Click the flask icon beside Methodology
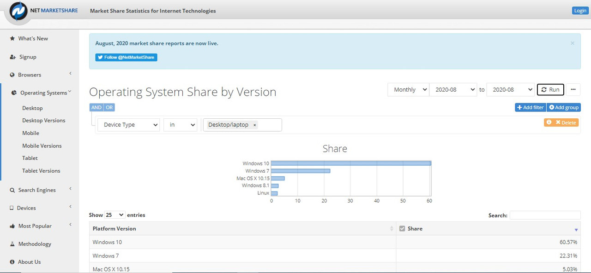Image resolution: width=591 pixels, height=273 pixels. [12, 244]
